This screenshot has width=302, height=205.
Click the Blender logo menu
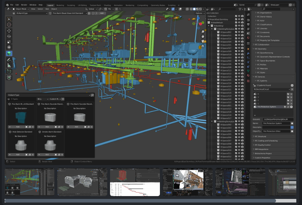pos(7,5)
